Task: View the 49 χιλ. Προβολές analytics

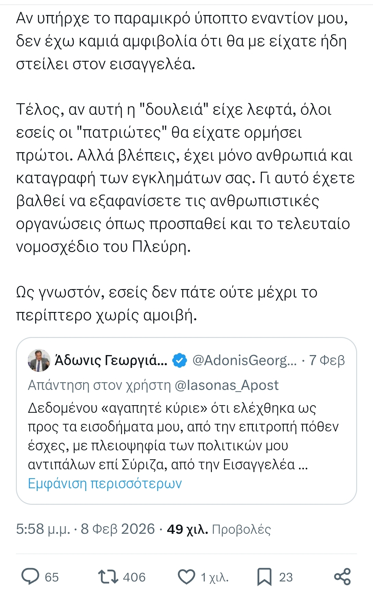Action: (x=219, y=529)
